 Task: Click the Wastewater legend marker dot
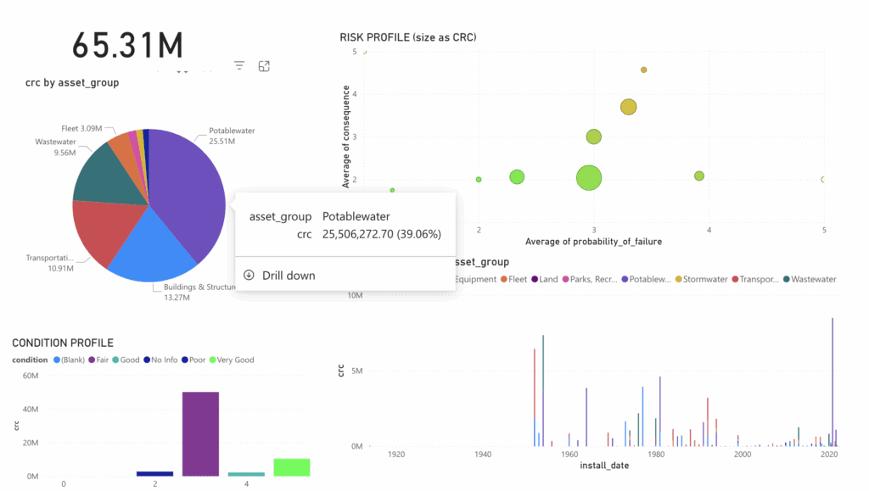[x=786, y=279]
